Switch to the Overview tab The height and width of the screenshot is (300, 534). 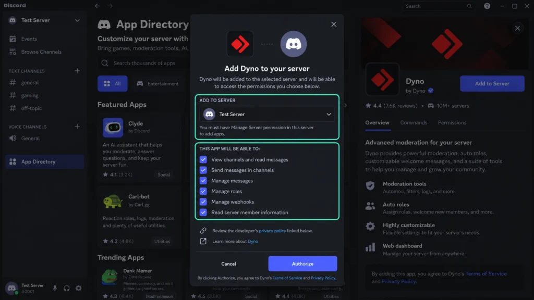click(x=378, y=123)
